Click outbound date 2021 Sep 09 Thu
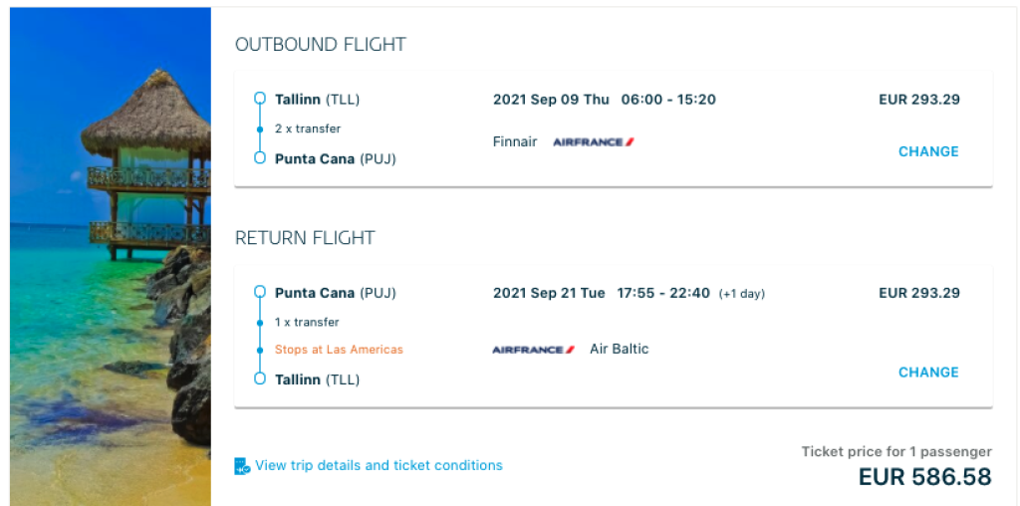 pyautogui.click(x=551, y=100)
